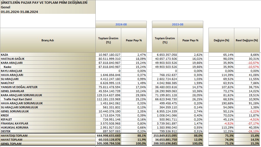The width and height of the screenshot is (261, 147).
Task: Select the 2023-08 period header
Action: [x=177, y=24]
